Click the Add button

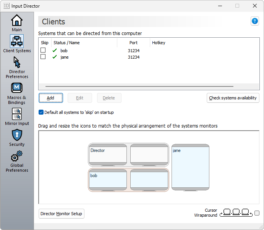coord(50,98)
